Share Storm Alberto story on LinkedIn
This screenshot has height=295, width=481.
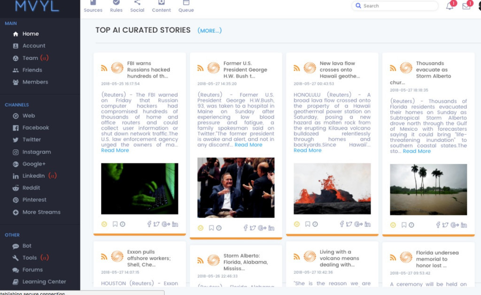click(x=464, y=225)
